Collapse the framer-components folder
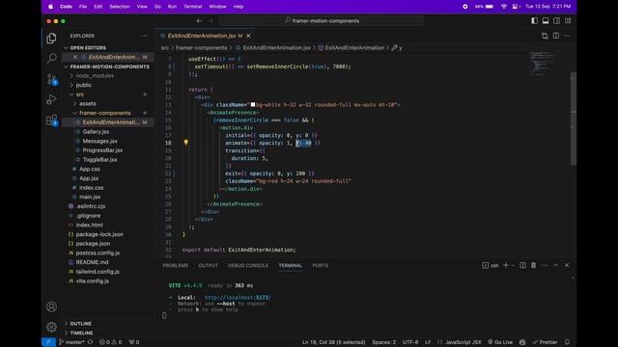This screenshot has width=618, height=347. 105,113
